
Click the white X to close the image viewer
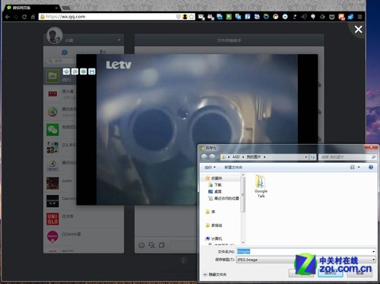click(358, 29)
